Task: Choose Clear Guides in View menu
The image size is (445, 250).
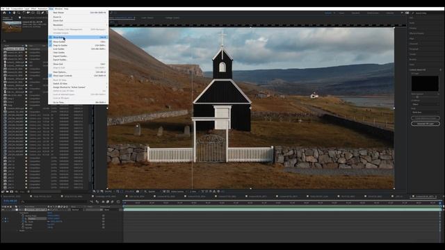Action: click(x=78, y=53)
